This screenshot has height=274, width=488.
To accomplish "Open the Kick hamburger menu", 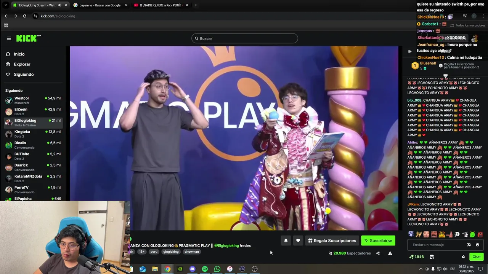I will click(x=9, y=38).
